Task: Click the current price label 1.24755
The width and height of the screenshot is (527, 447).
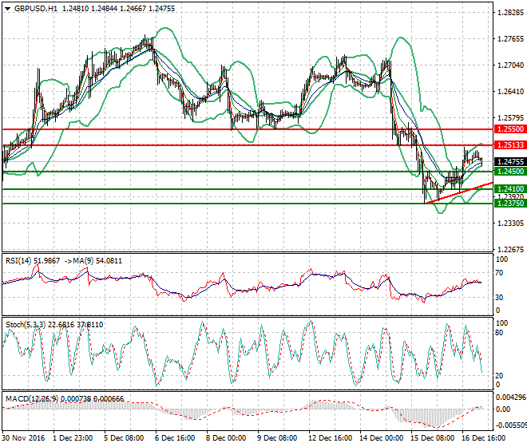Action: tap(510, 162)
